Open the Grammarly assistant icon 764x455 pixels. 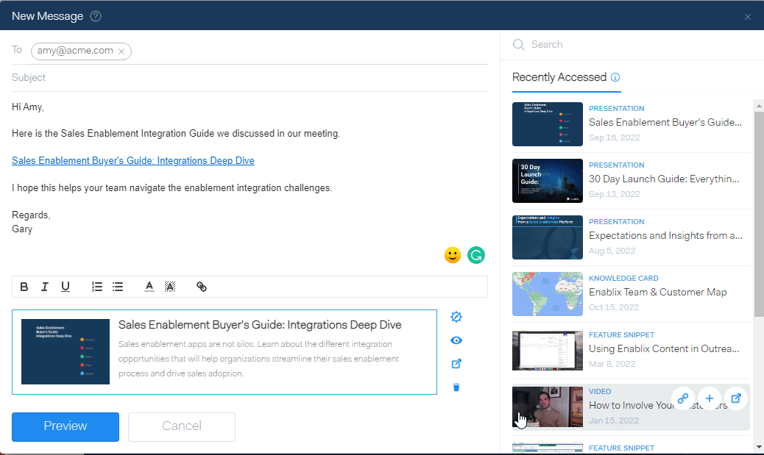[476, 255]
